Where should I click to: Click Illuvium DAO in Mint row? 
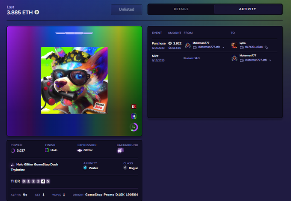coord(191,58)
